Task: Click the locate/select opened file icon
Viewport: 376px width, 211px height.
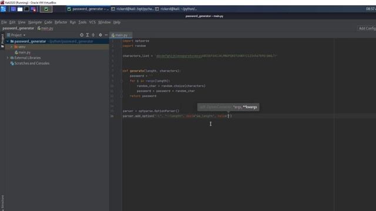Action: tap(82, 35)
